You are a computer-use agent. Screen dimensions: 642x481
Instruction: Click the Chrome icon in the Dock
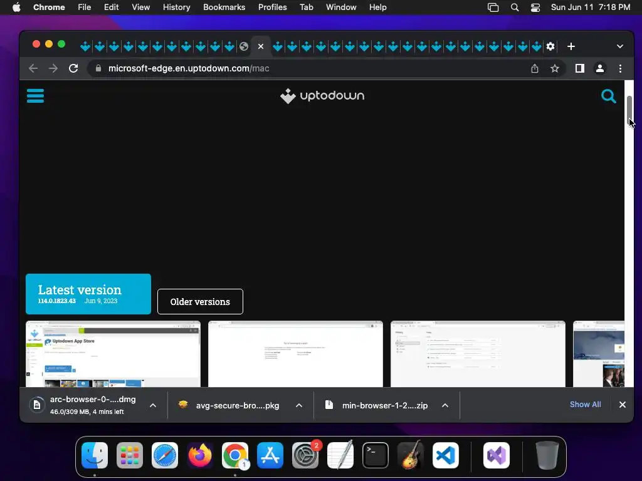tap(235, 455)
